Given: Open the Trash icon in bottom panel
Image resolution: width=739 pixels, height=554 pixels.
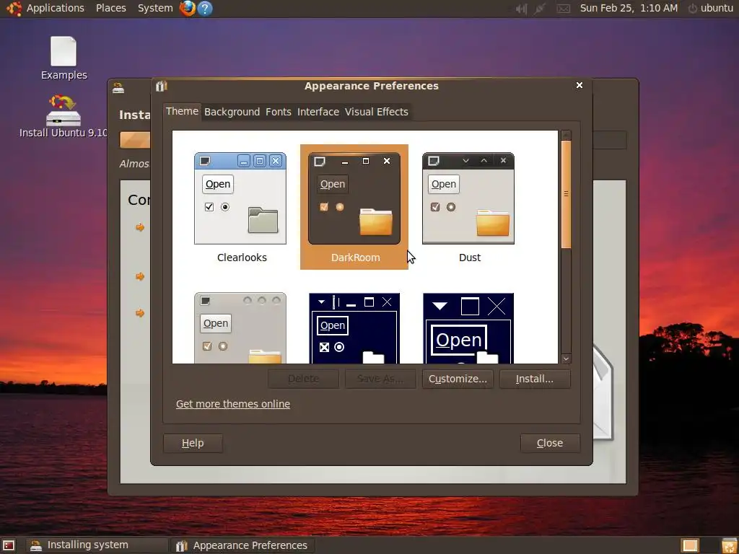Looking at the screenshot, I should 729,545.
